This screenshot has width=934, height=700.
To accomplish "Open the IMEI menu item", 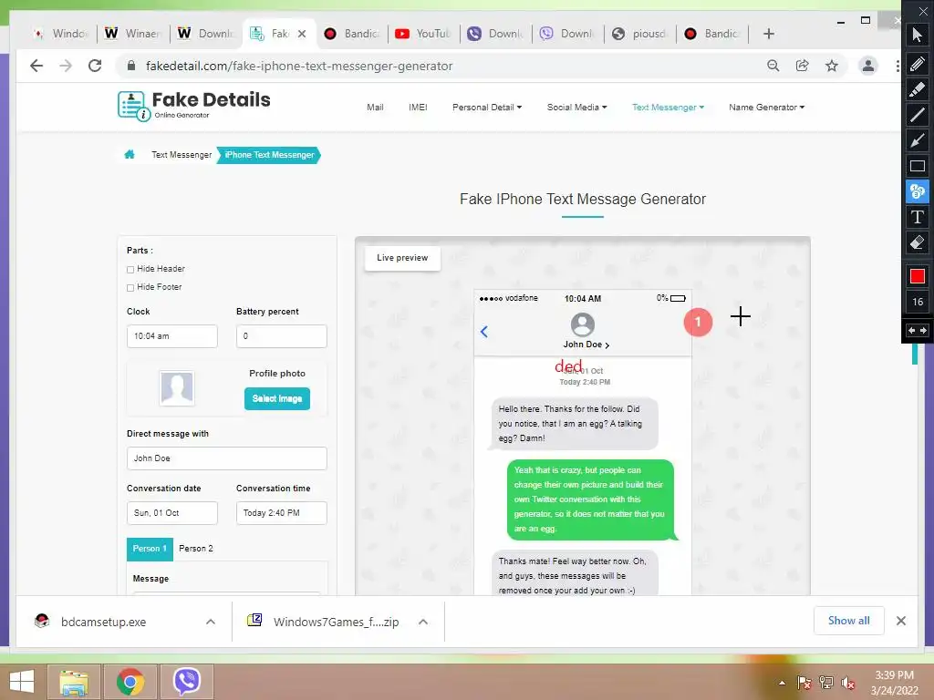I will (418, 108).
